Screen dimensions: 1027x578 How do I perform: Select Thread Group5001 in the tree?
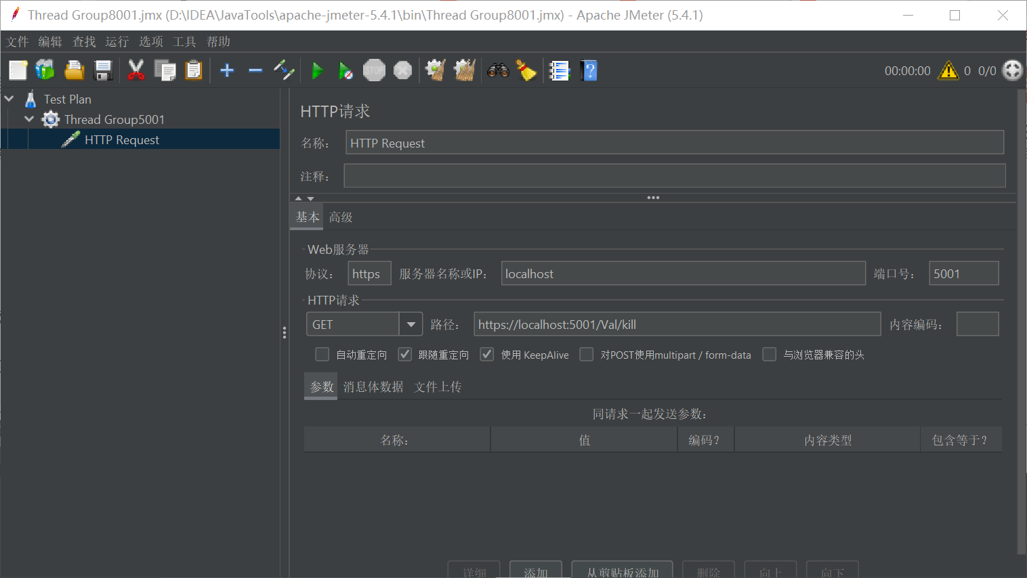click(x=114, y=119)
